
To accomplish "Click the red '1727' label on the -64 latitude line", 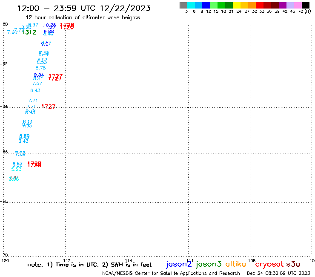I will tap(48, 107).
